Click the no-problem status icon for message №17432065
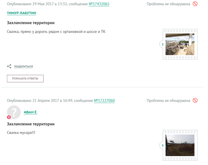Image resolution: width=208 pixels, height=165 pixels. tap(195, 4)
